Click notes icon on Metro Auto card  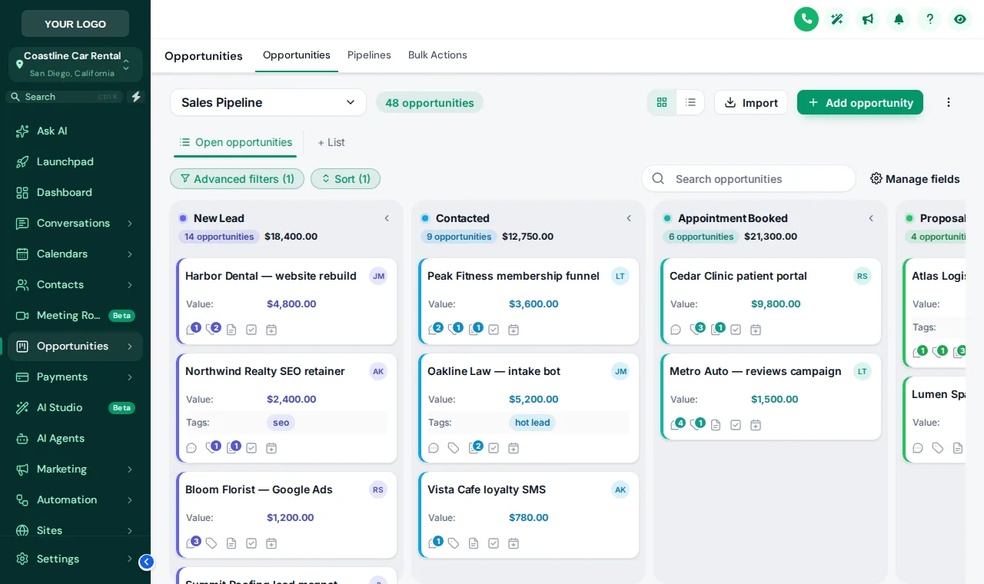(716, 425)
